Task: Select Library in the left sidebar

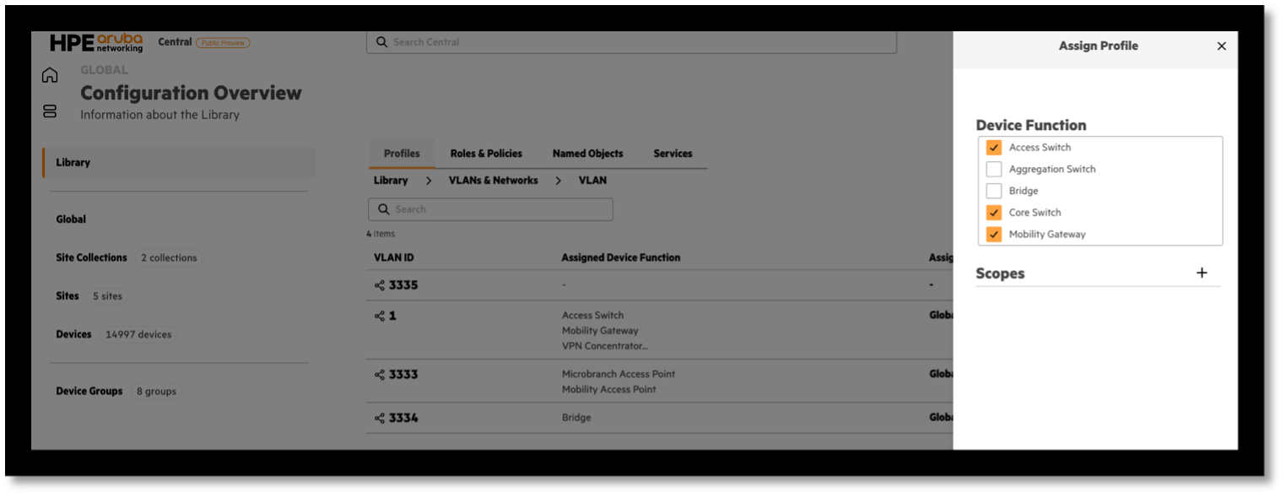Action: [x=180, y=162]
